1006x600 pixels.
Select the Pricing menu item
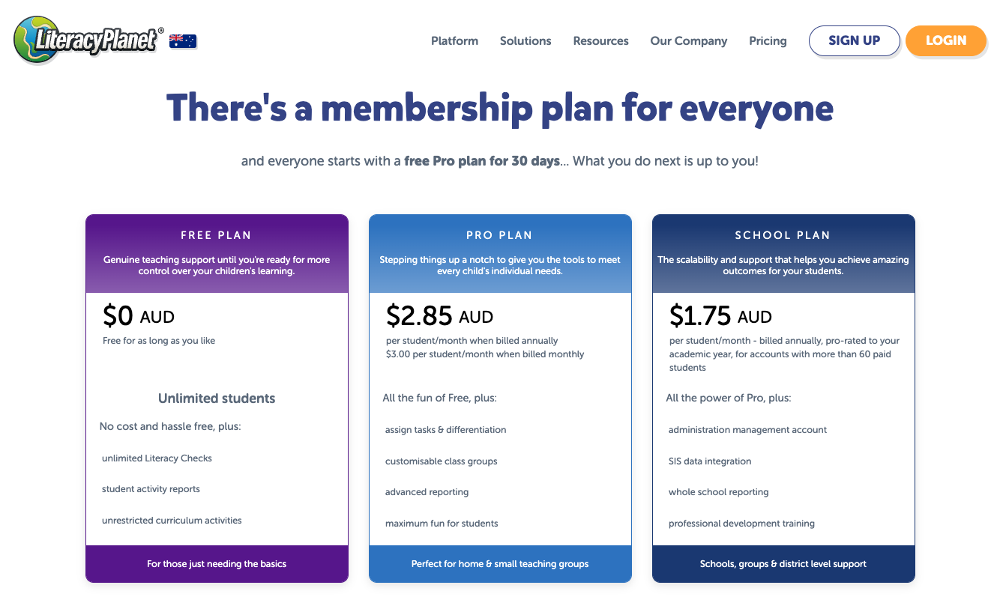point(768,41)
